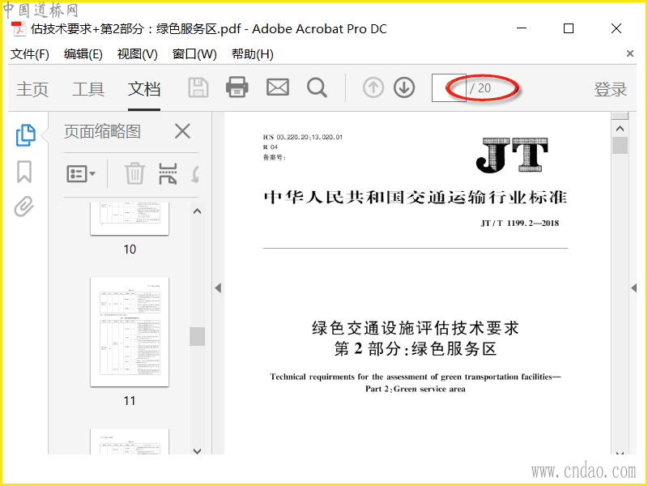Click the 页面缩略图 panel title
Viewport: 648px width, 486px height.
coord(102,131)
